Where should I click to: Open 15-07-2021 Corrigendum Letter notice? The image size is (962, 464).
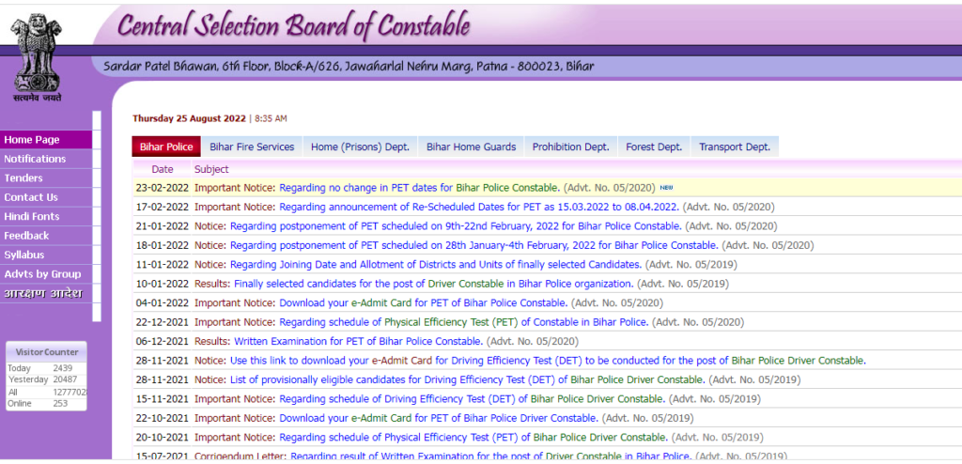pos(490,456)
